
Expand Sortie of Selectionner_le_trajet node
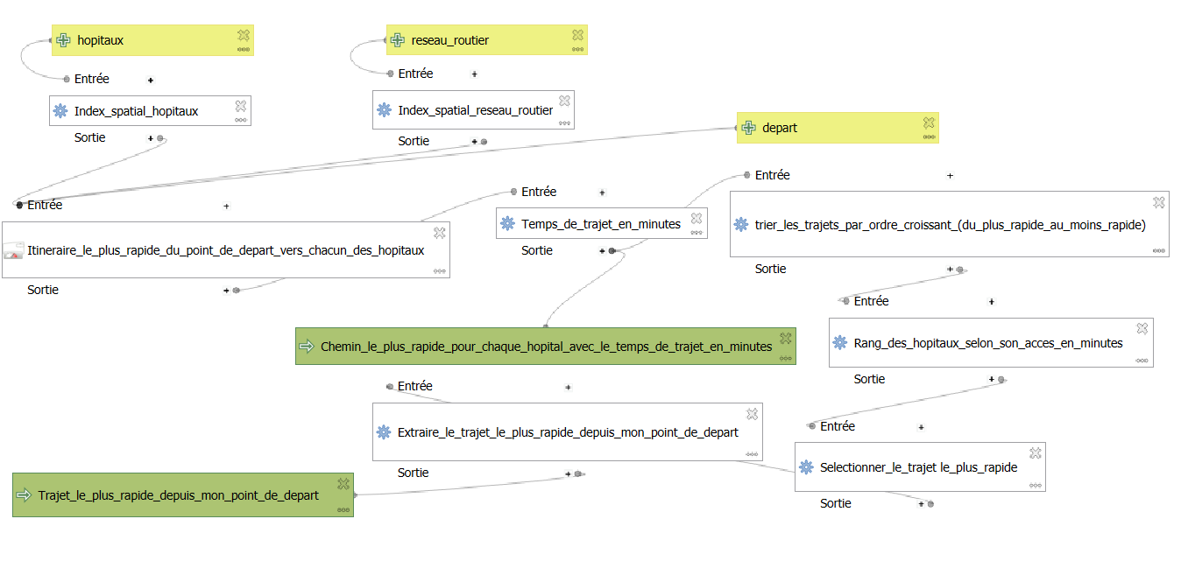pos(921,503)
